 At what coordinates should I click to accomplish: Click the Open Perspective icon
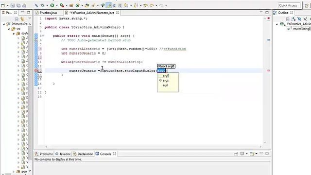tap(307, 5)
